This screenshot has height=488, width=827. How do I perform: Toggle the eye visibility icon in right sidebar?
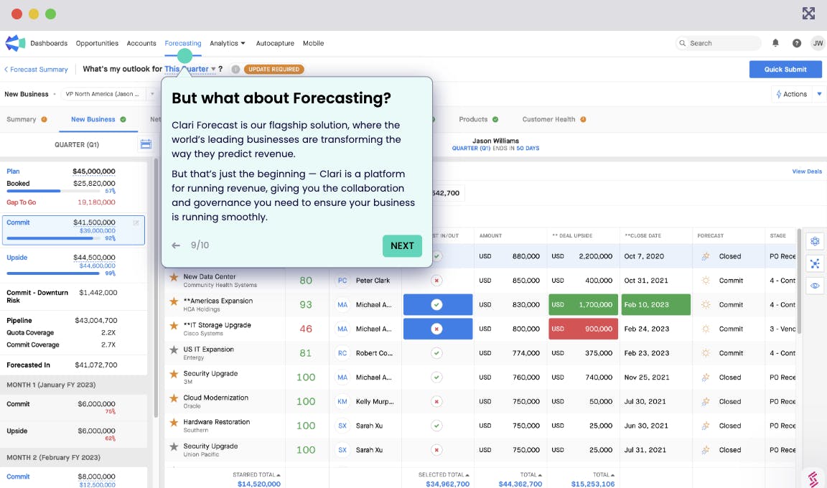[815, 286]
